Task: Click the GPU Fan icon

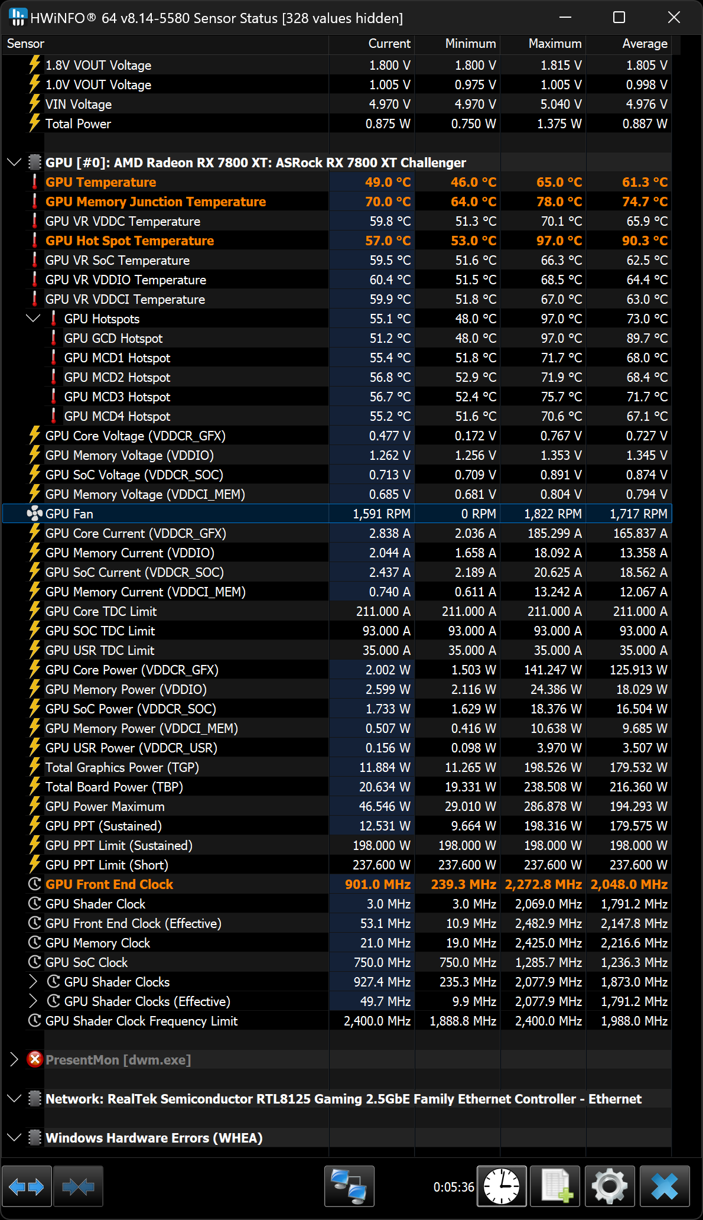Action: tap(35, 514)
